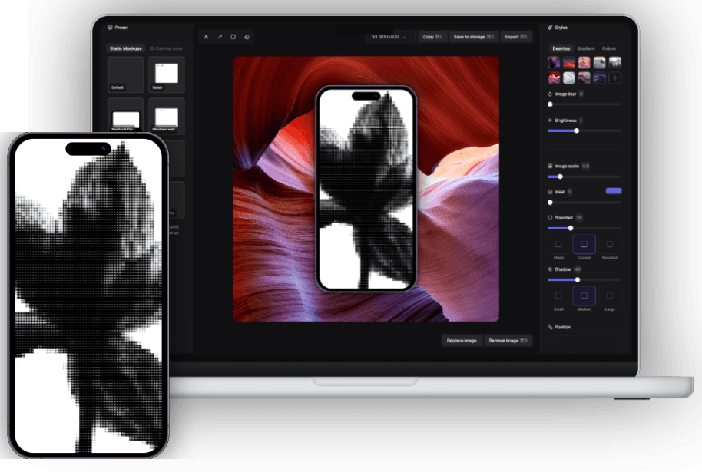This screenshot has width=702, height=472.
Task: Select the Curved corner option
Action: click(x=584, y=244)
